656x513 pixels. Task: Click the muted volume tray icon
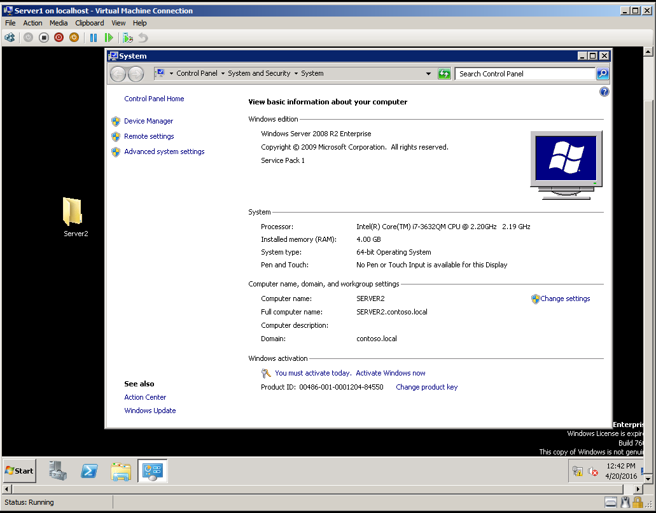tap(593, 471)
